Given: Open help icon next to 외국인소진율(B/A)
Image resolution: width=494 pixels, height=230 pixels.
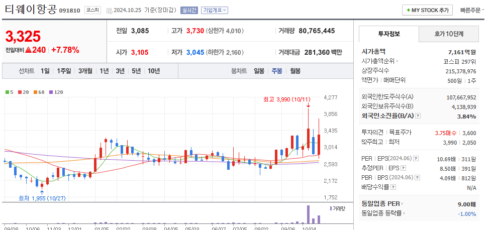Looking at the screenshot, I should 418,116.
